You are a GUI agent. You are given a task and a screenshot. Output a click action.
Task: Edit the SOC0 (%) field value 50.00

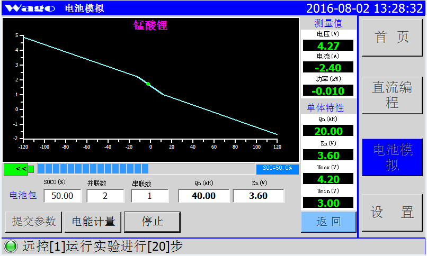[62, 196]
